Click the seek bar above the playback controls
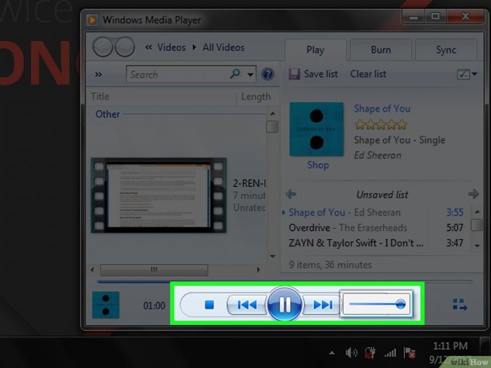Viewport: 491px width, 368px height. coord(285,282)
